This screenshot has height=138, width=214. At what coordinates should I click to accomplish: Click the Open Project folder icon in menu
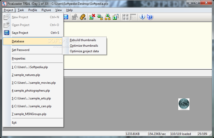click(x=7, y=25)
